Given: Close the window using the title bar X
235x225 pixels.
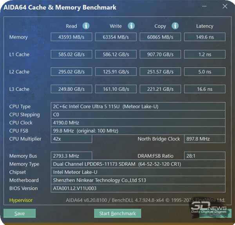Looking at the screenshot, I should click(224, 7).
